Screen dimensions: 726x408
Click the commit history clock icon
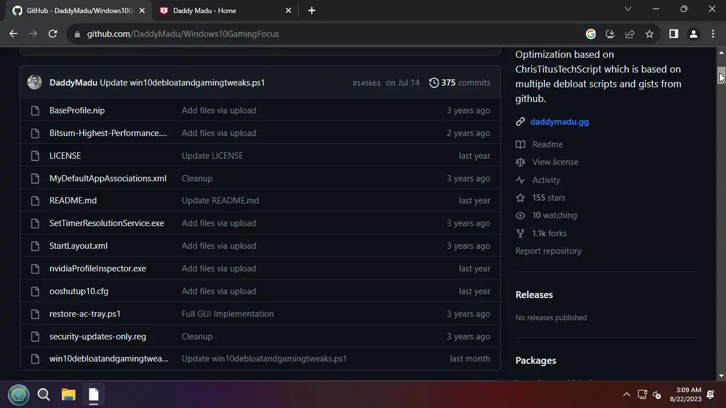click(x=434, y=83)
